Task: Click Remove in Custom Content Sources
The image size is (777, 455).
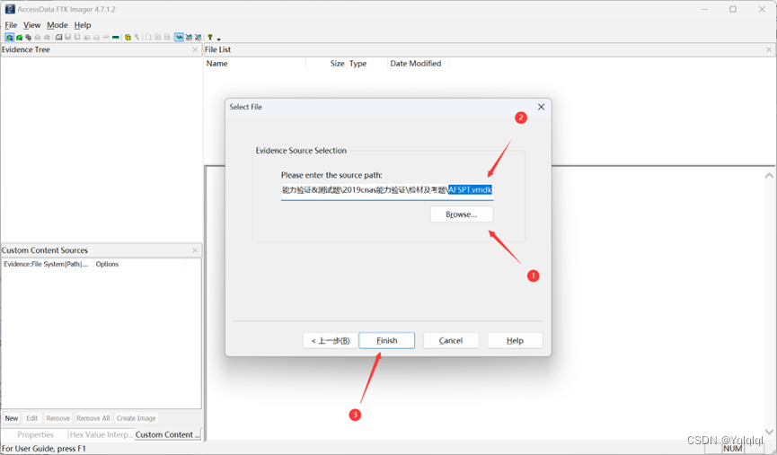Action: [58, 418]
